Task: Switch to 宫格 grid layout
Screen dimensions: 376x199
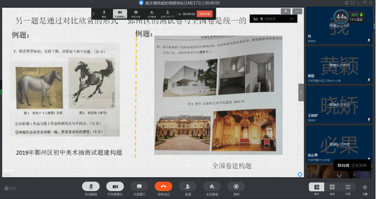Action: click(x=332, y=187)
